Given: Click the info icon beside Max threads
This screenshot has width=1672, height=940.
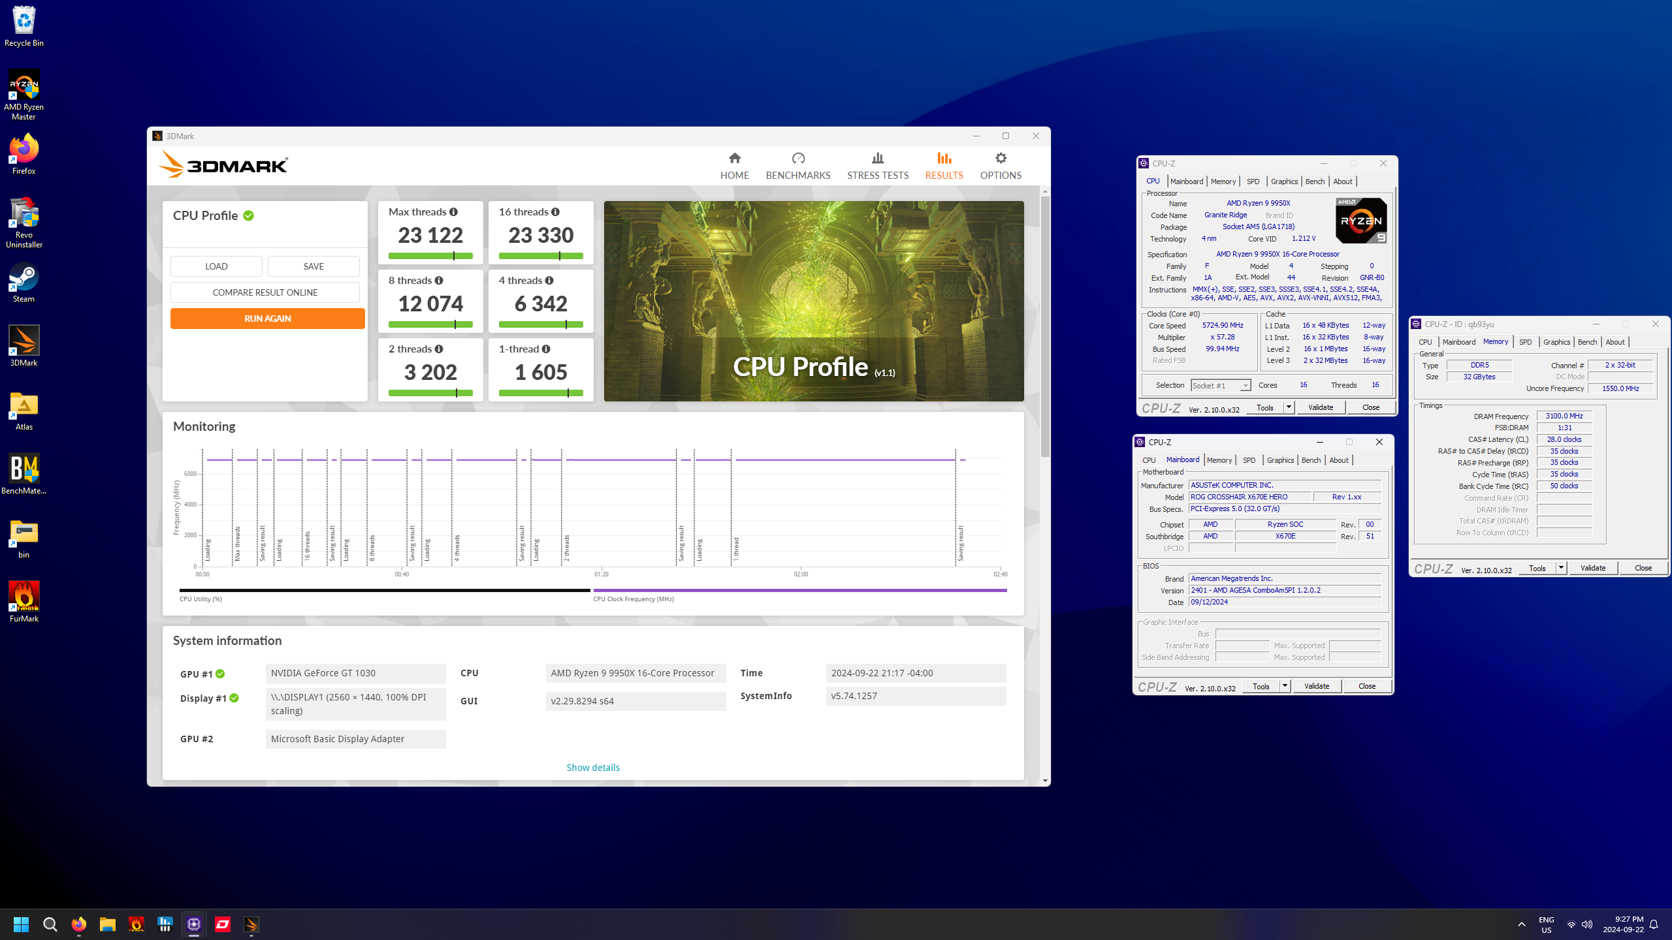Looking at the screenshot, I should 453,212.
